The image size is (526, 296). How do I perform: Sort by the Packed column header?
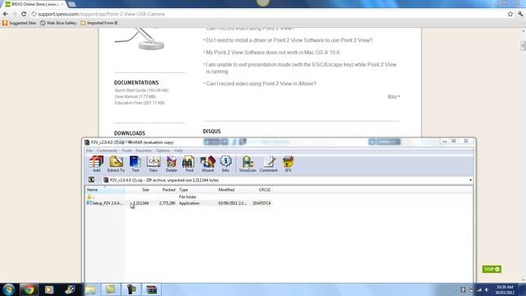tap(164, 190)
